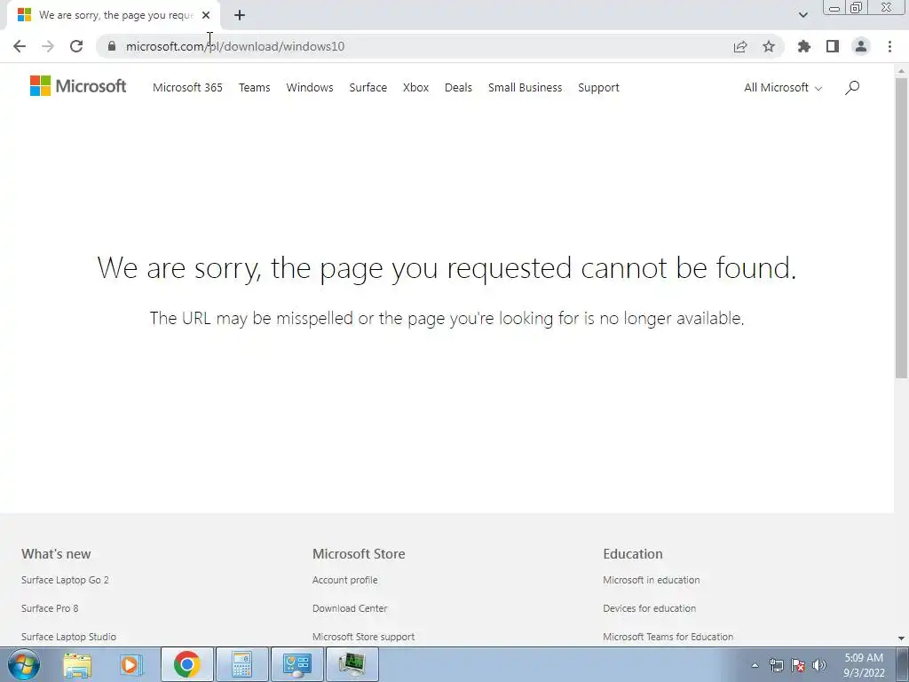This screenshot has height=682, width=909.
Task: Open network status tray icon
Action: (x=776, y=665)
